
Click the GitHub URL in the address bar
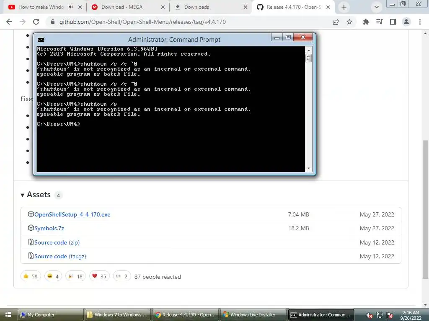tap(142, 22)
